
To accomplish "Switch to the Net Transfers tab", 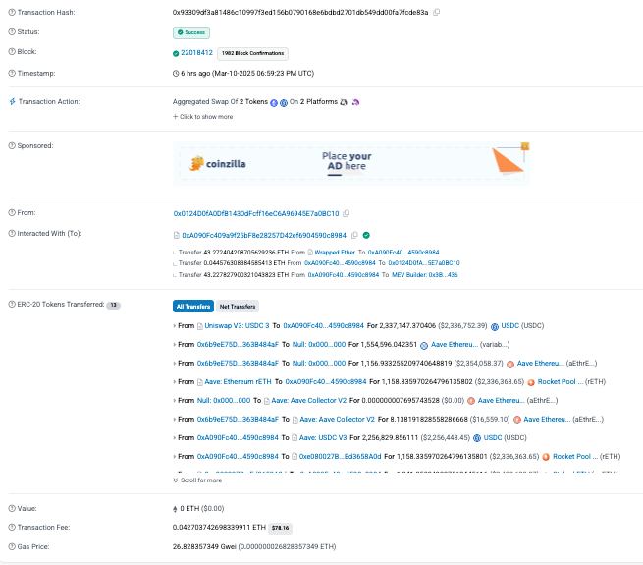I will (238, 307).
